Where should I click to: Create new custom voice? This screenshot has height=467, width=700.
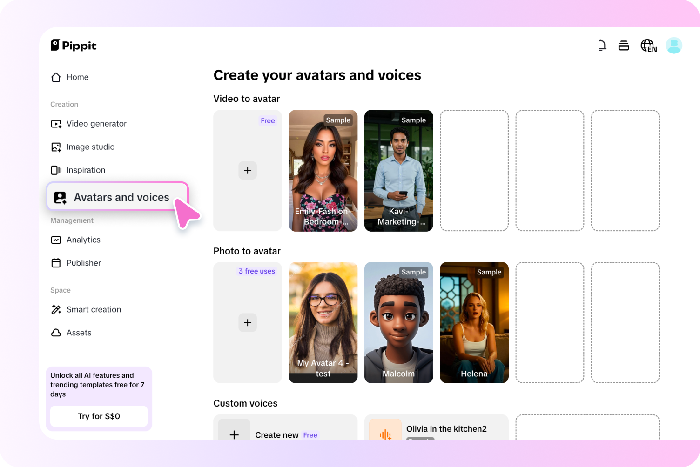(277, 434)
